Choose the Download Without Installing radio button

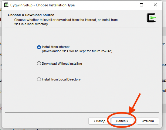pyautogui.click(x=39, y=63)
